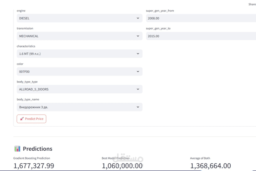
Task: Click the Predictions section heading text
Action: pyautogui.click(x=38, y=149)
